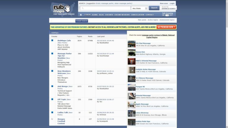Click the page's vertical scrollbar

pyautogui.click(x=227, y=59)
